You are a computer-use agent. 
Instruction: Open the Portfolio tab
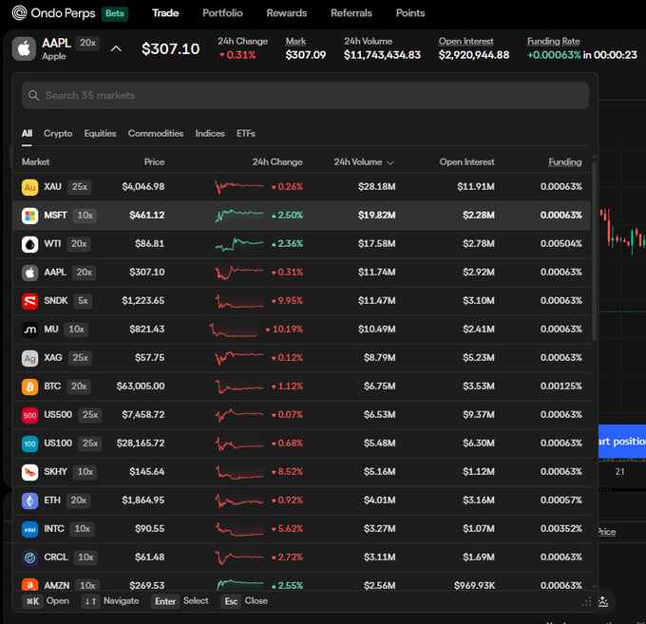tap(222, 13)
